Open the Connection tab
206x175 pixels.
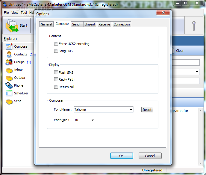(122, 24)
